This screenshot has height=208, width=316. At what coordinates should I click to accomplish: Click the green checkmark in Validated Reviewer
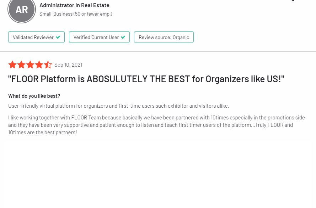[x=58, y=37]
